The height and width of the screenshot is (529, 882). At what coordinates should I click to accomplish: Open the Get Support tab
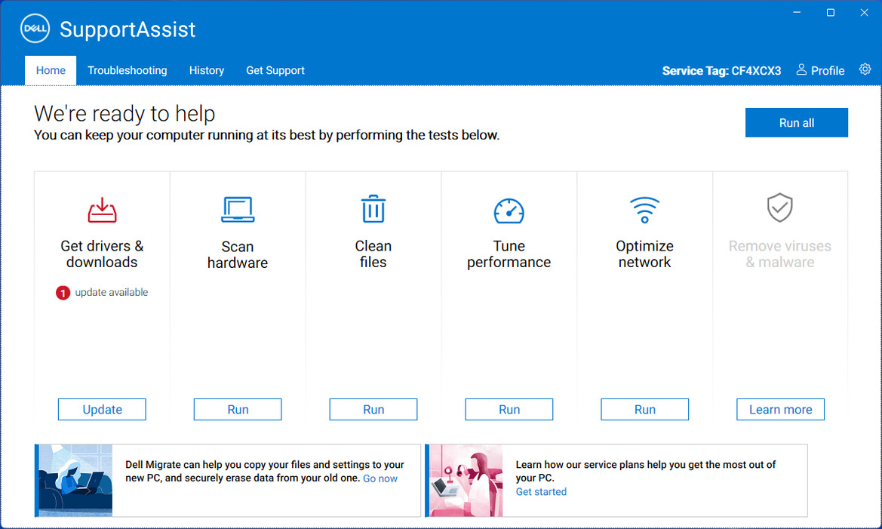[275, 70]
